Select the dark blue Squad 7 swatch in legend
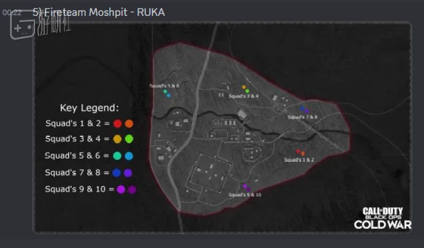424x248 pixels. click(x=116, y=173)
